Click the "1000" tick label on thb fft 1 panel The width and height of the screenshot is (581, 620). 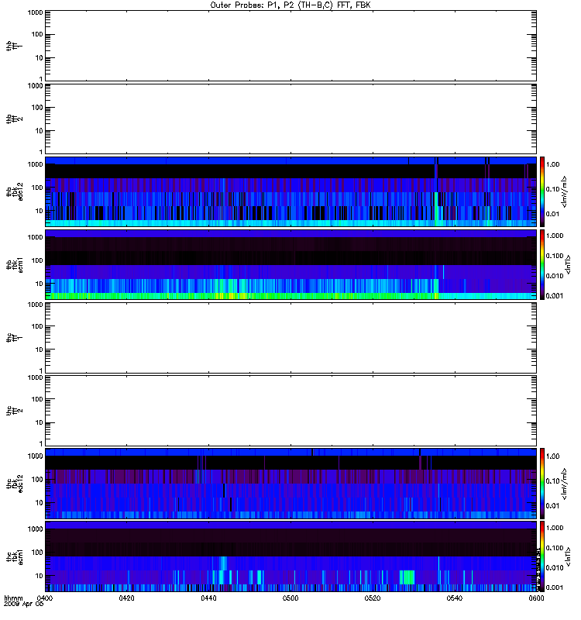[x=35, y=12]
